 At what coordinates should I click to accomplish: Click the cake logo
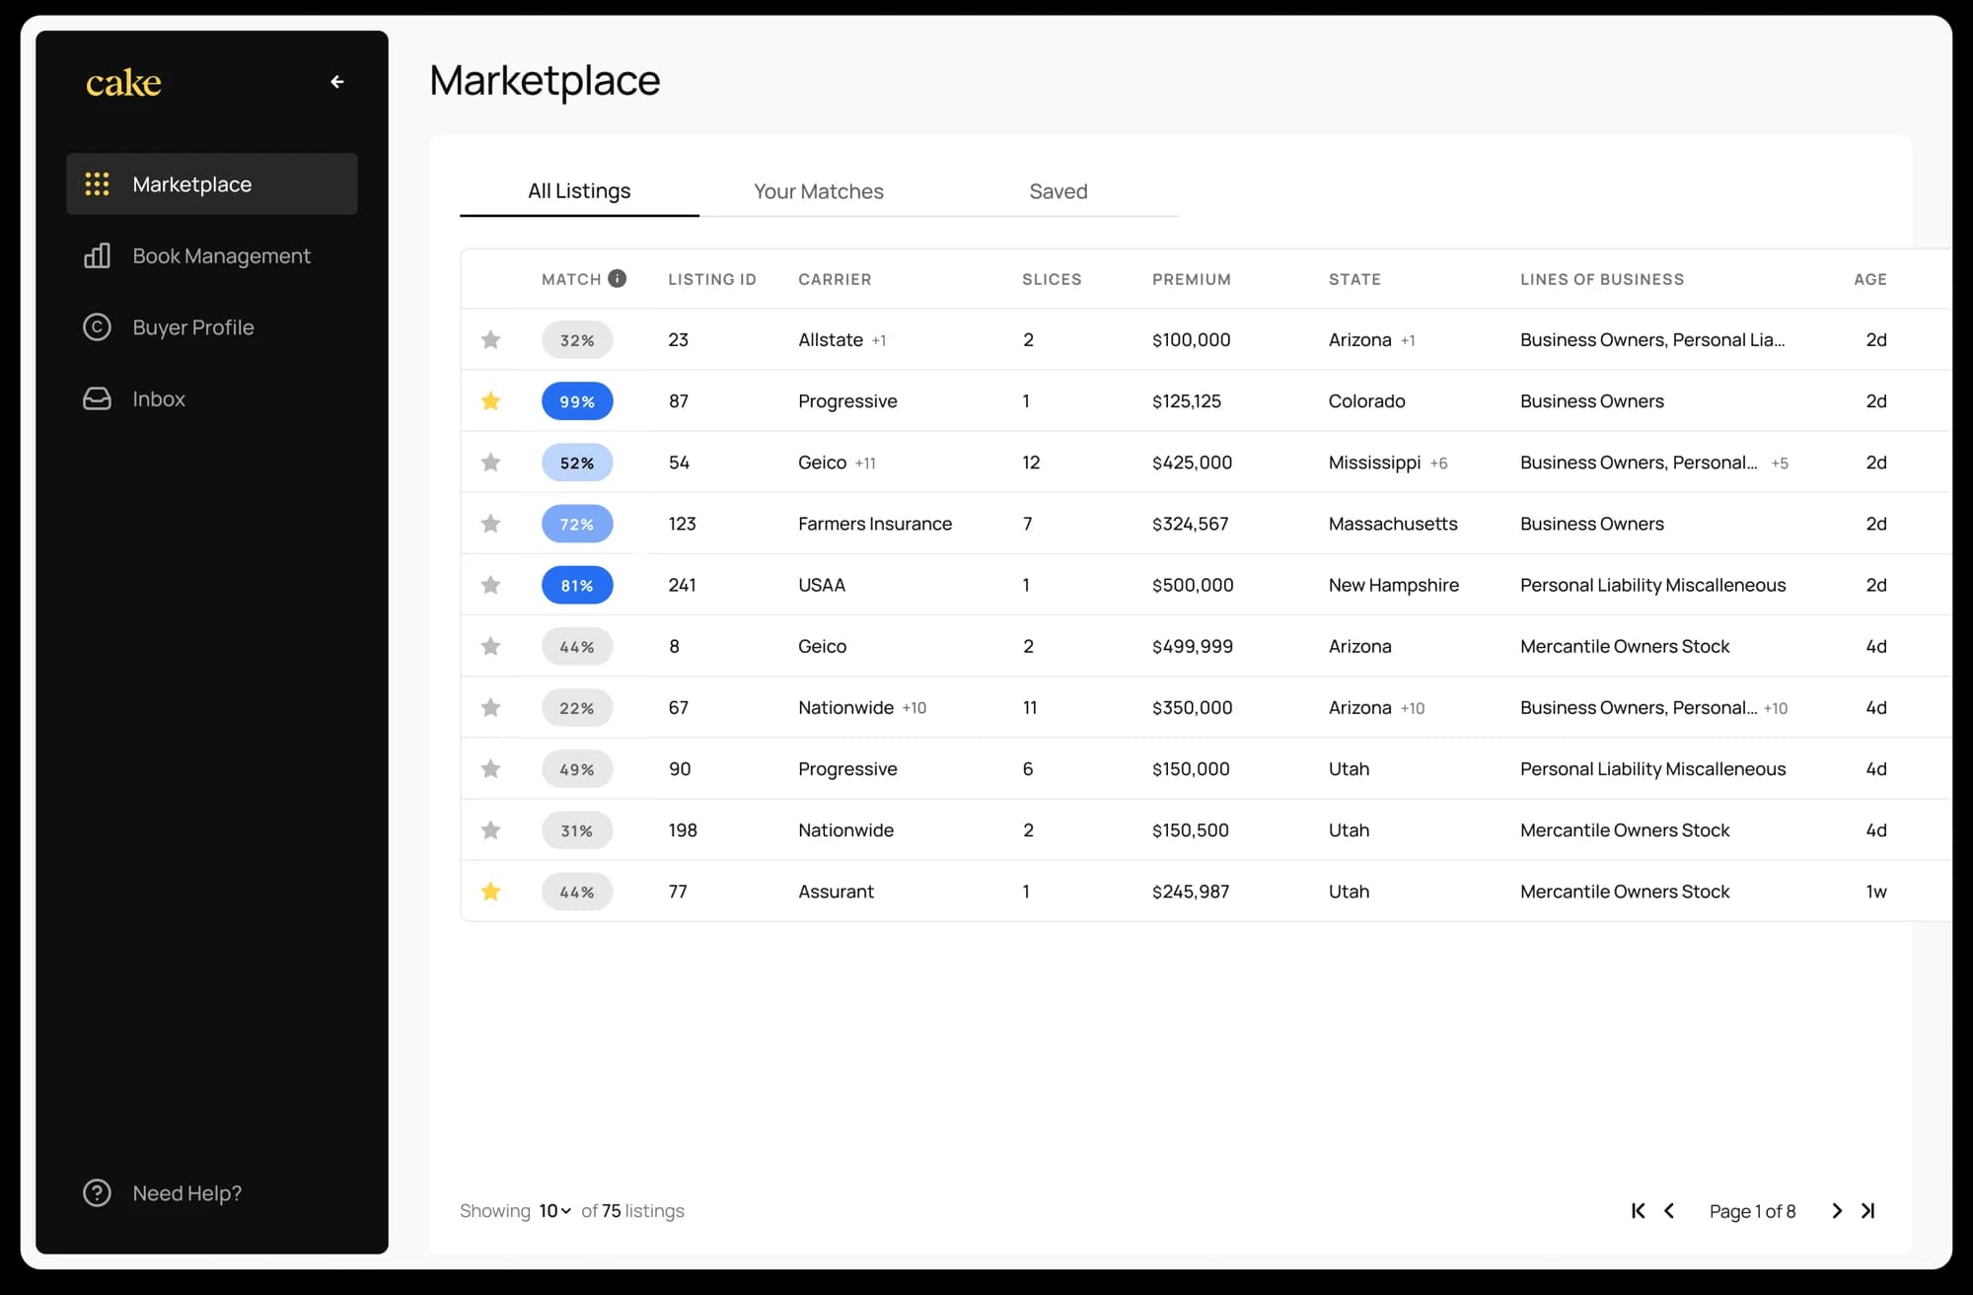pyautogui.click(x=123, y=83)
